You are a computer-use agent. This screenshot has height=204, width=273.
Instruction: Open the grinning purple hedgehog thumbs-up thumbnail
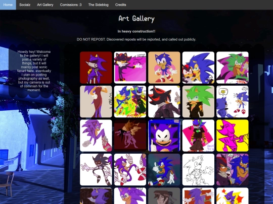164,135
